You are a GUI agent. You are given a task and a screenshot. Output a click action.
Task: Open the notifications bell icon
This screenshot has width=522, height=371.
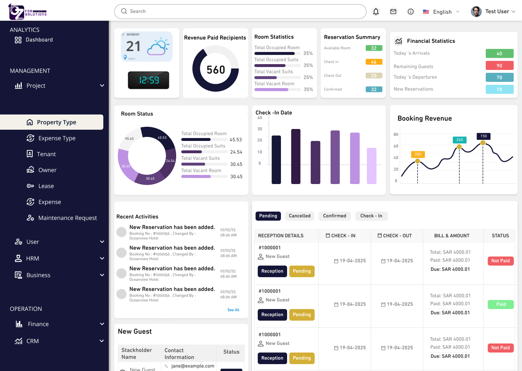pyautogui.click(x=376, y=12)
